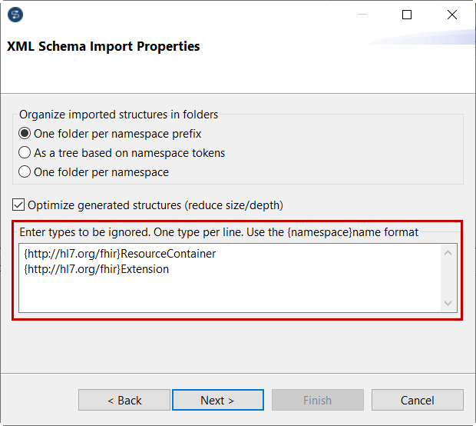Place cursor on the ResourceContainer type line
Viewport: 476px width, 426px height.
point(120,254)
